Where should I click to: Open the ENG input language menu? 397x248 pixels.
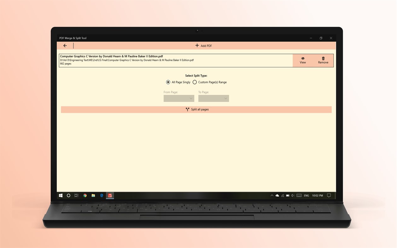[306, 195]
